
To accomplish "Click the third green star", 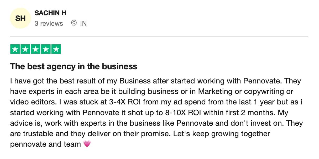I will coord(36,49).
